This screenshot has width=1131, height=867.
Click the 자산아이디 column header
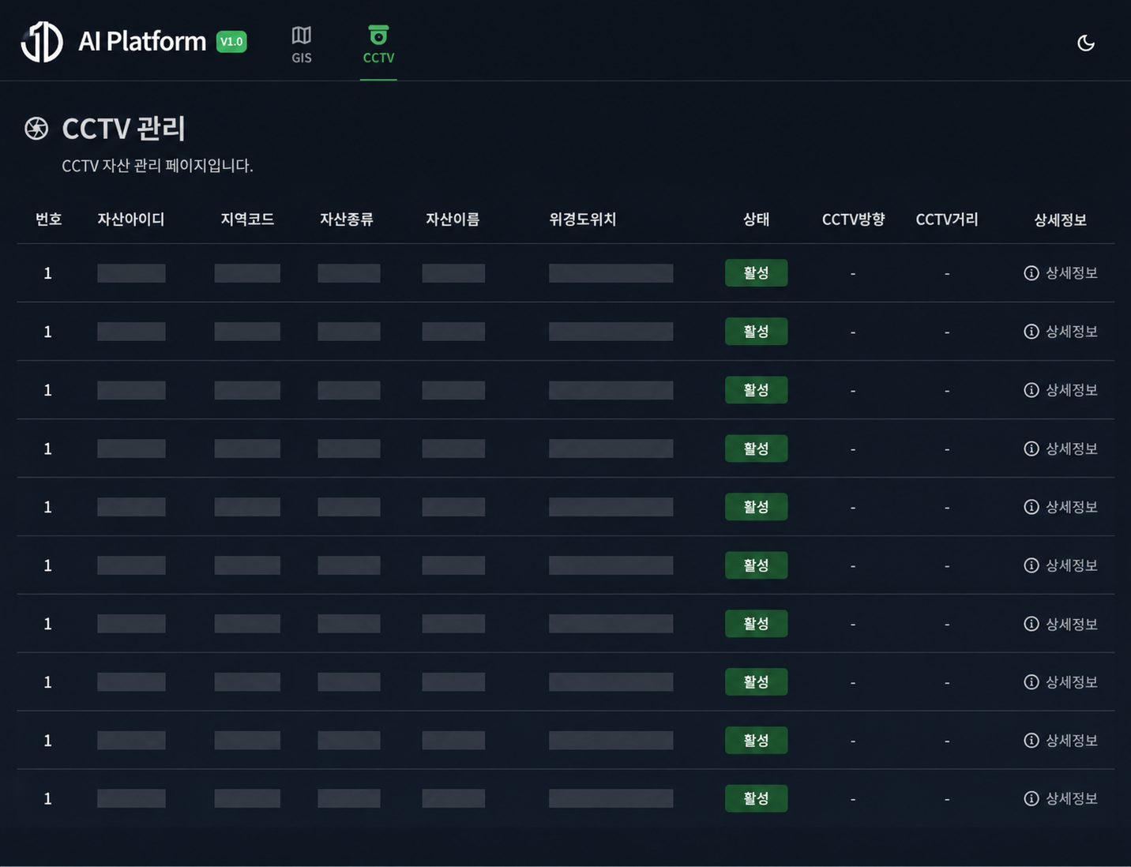tap(131, 220)
